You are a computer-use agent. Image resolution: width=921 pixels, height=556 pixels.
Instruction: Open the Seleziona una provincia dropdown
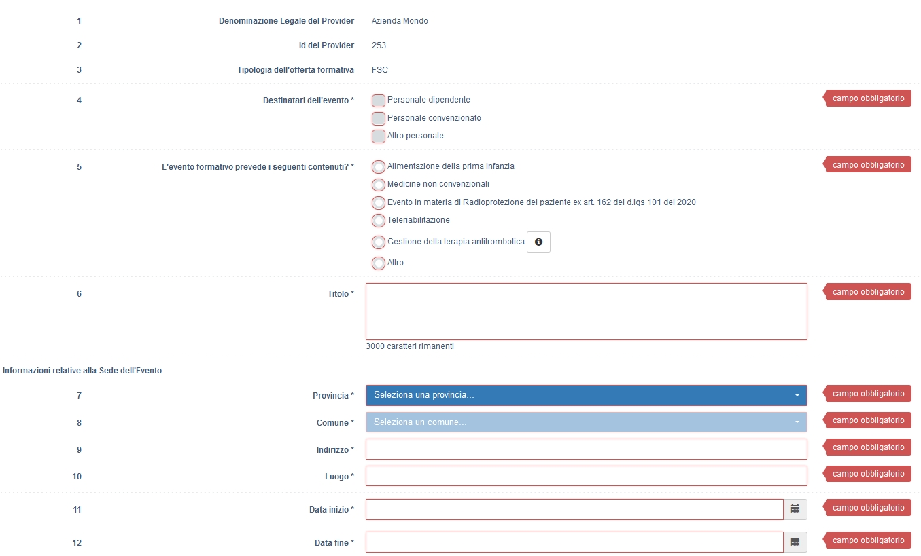pyautogui.click(x=586, y=395)
